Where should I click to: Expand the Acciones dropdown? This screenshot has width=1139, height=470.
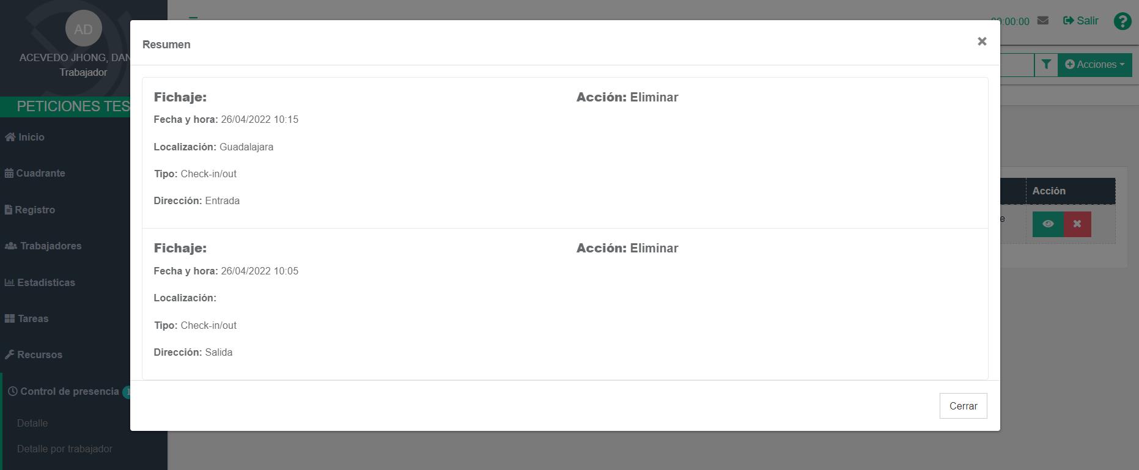(1094, 64)
